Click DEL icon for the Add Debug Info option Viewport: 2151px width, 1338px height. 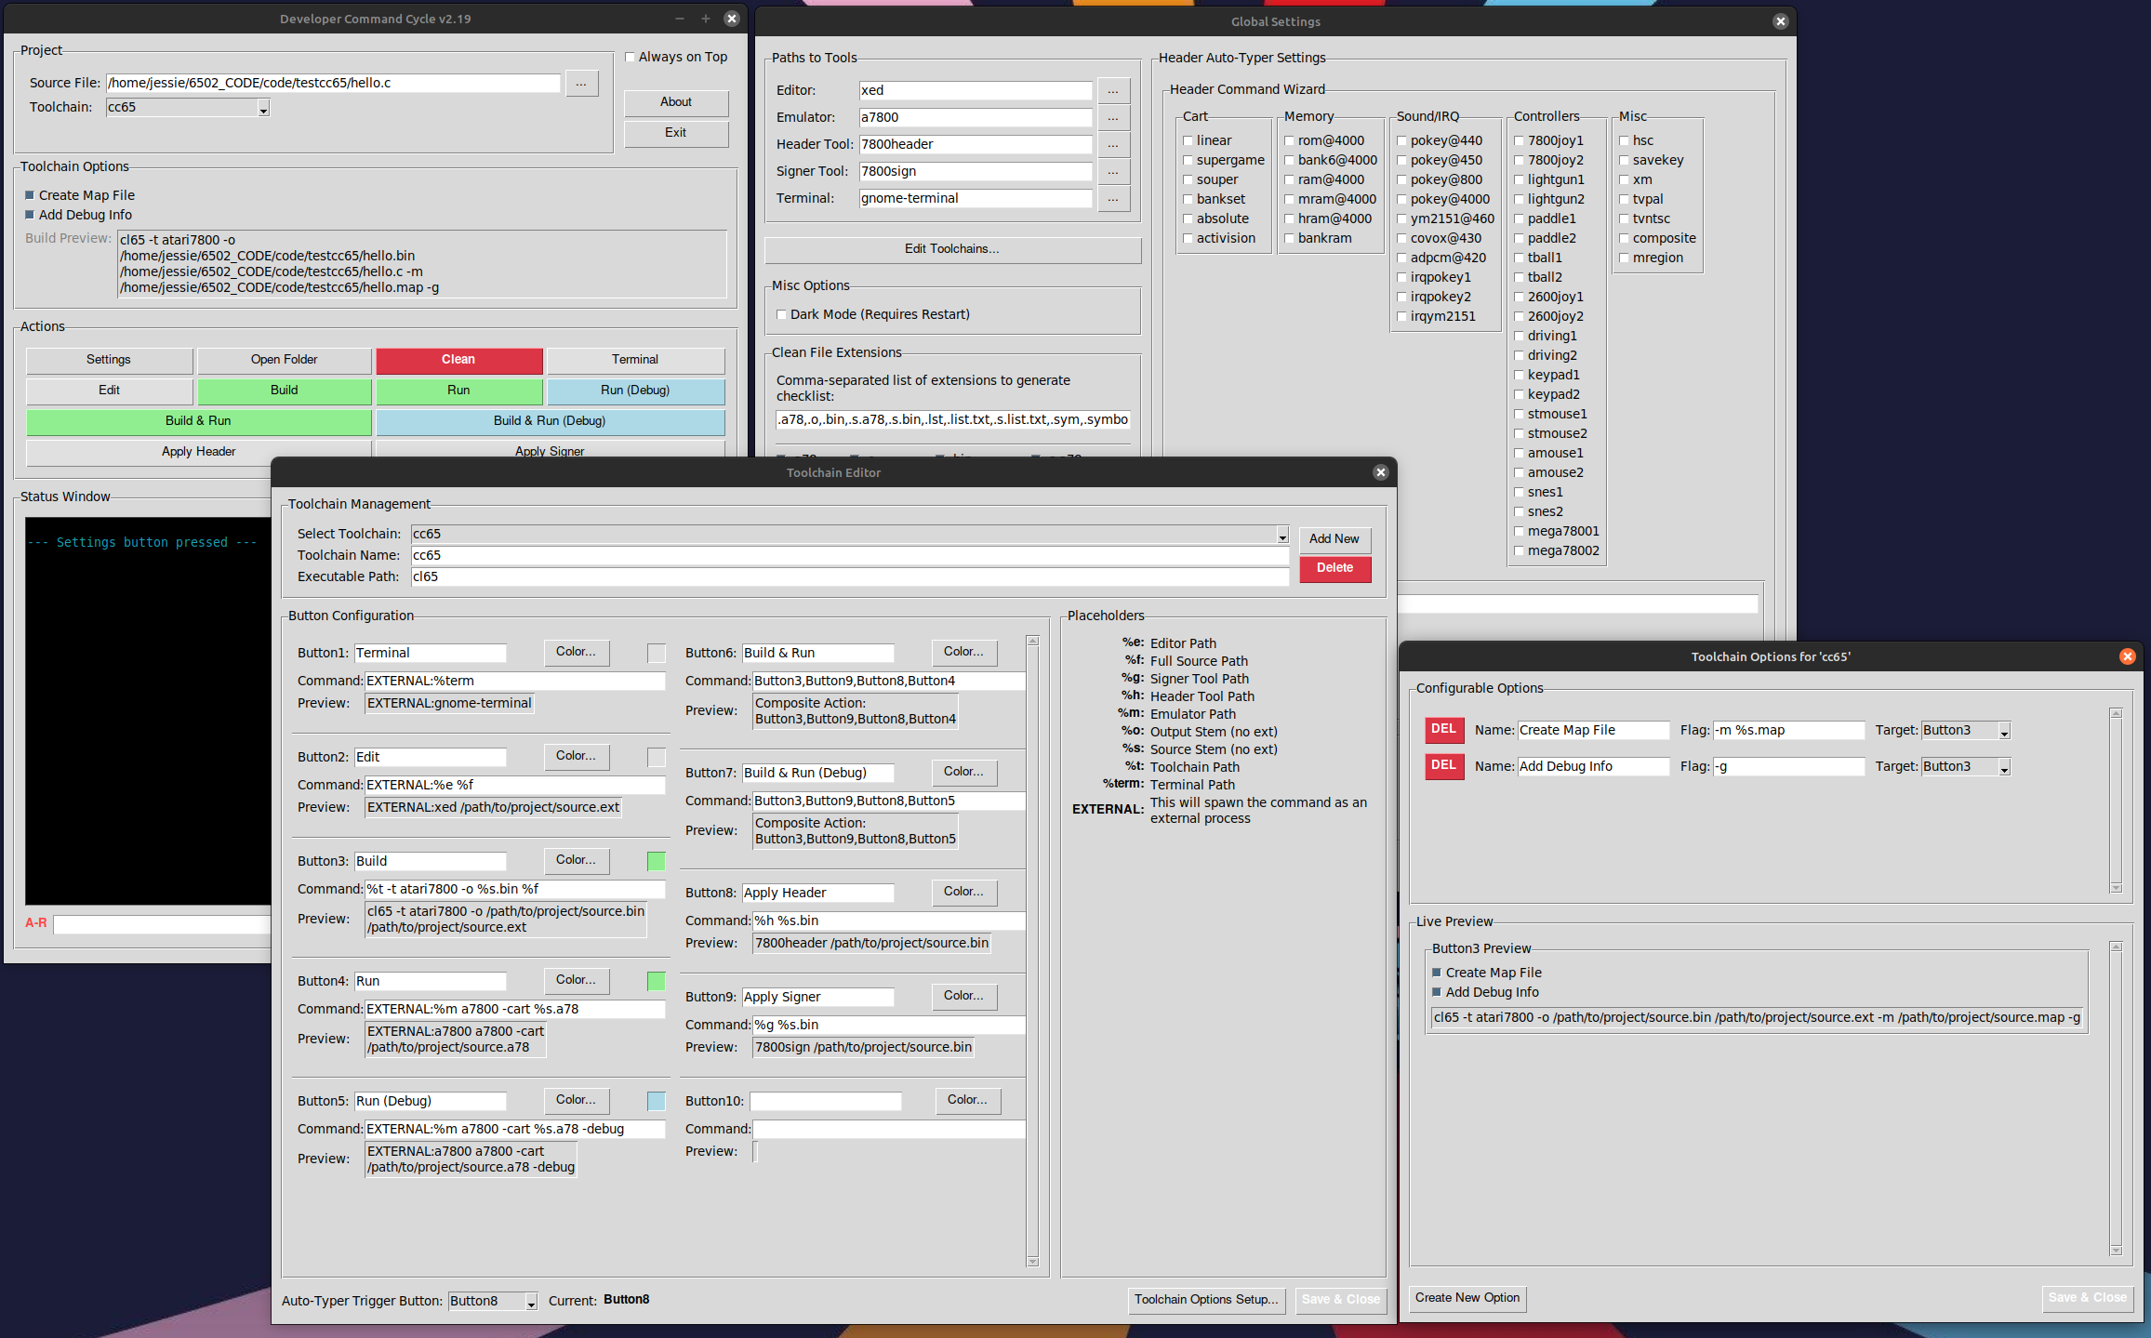pos(1444,766)
